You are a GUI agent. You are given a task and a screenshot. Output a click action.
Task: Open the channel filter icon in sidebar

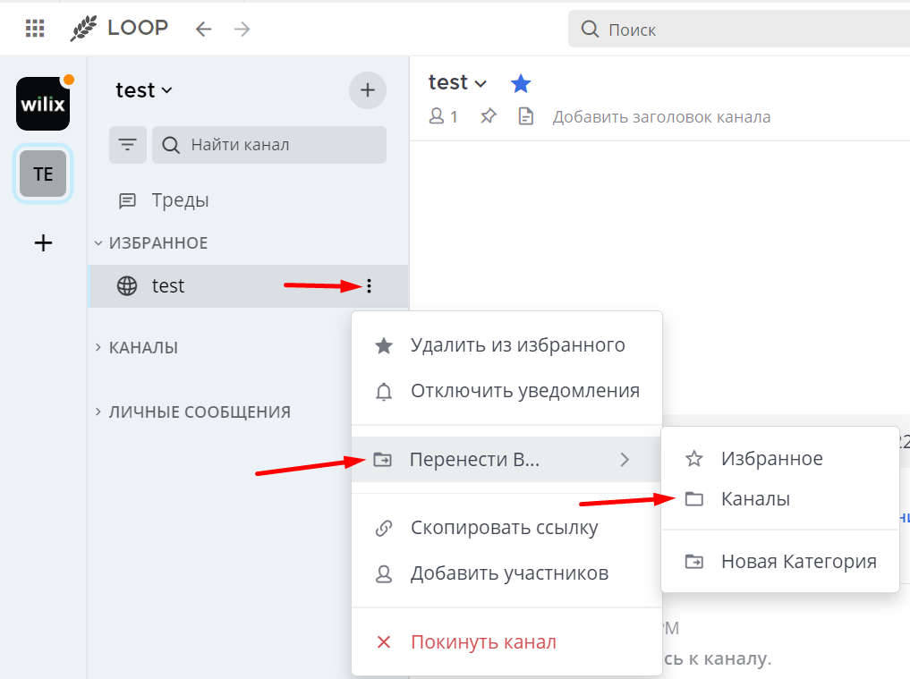click(x=128, y=144)
